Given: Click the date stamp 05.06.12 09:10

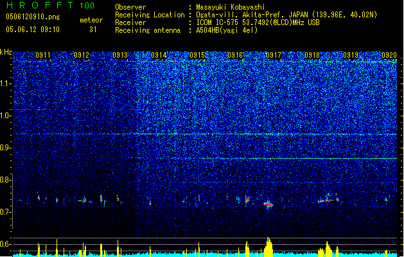Looking at the screenshot, I should pos(33,30).
